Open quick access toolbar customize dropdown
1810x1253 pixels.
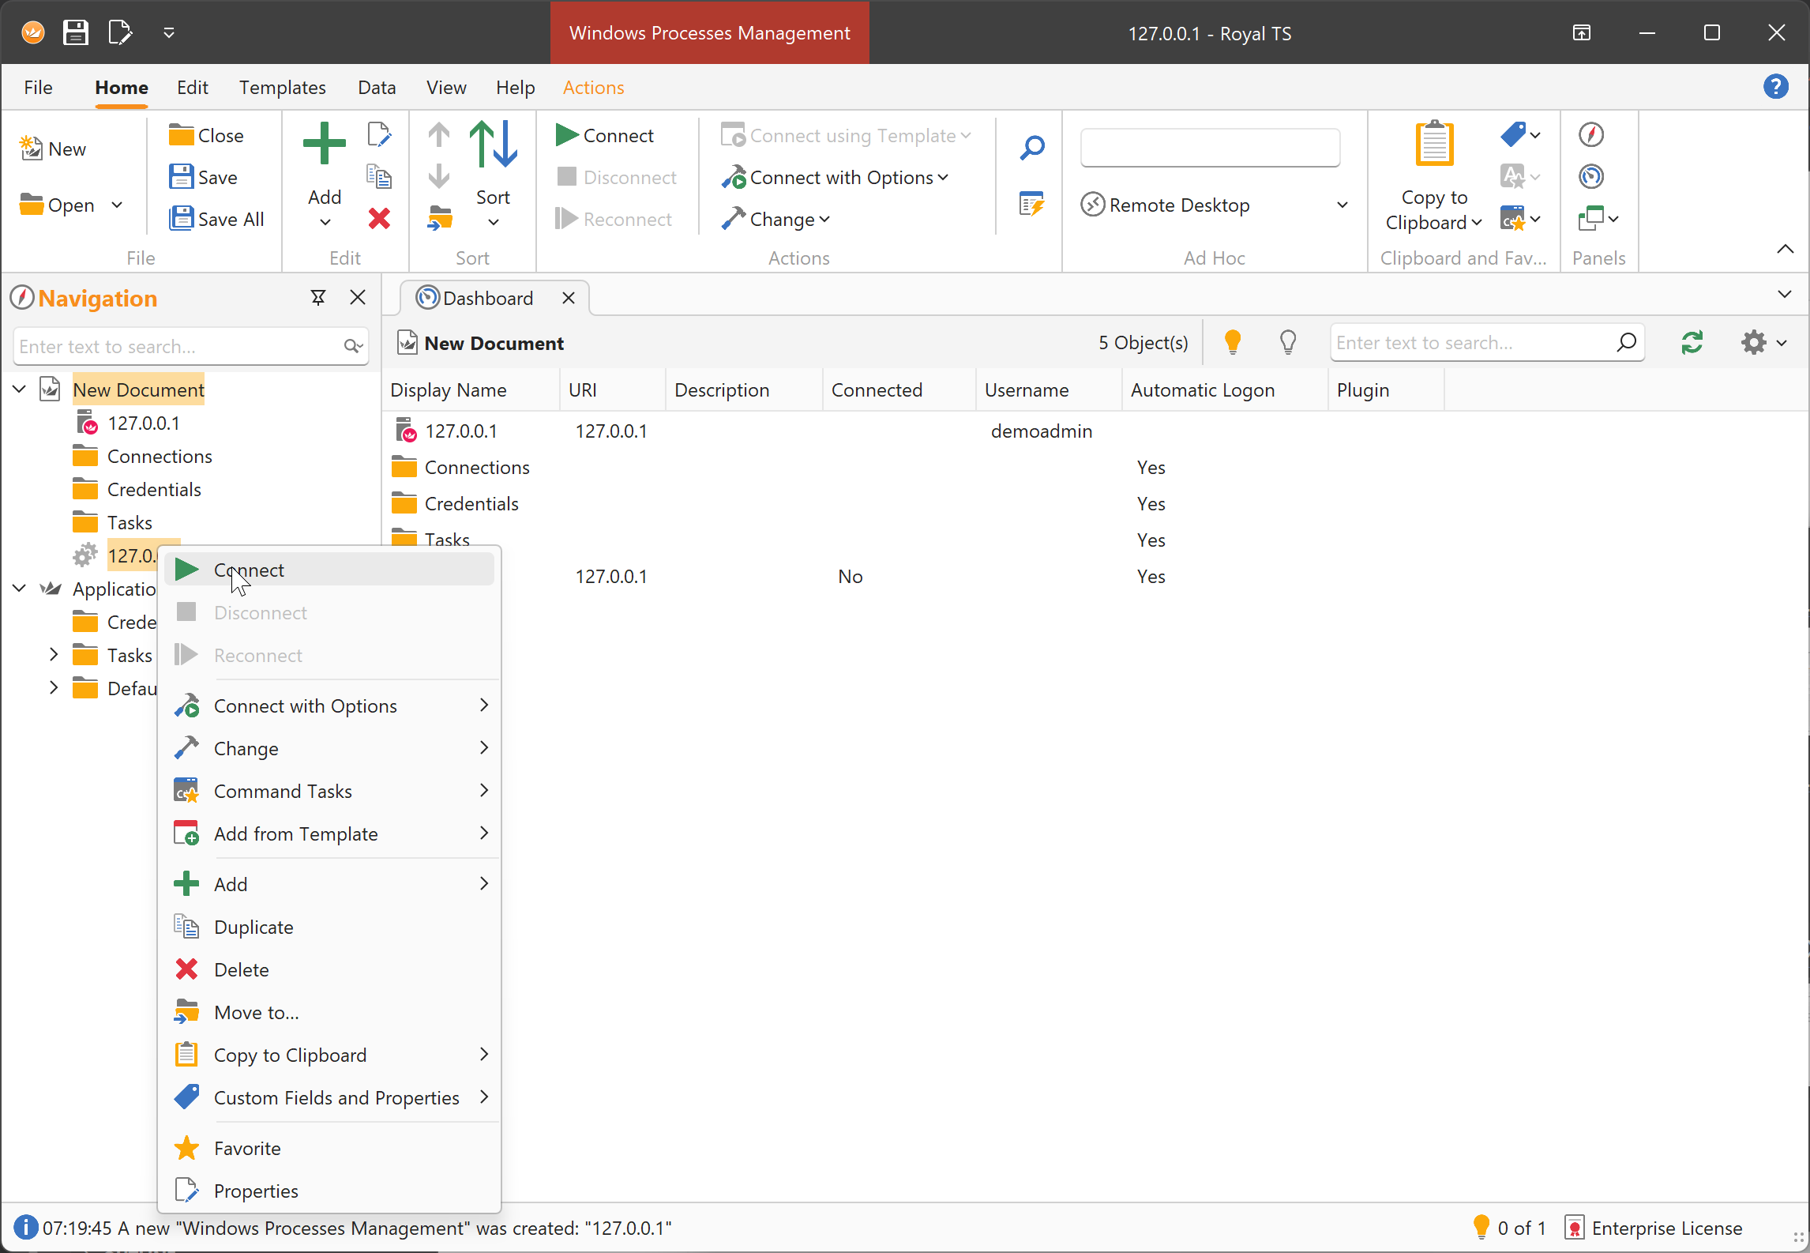(168, 32)
